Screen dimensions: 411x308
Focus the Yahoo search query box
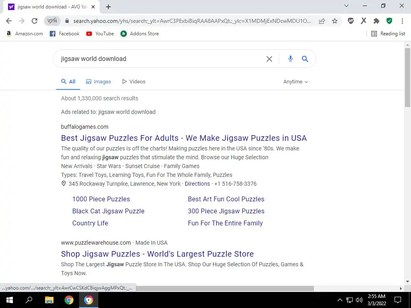coord(160,59)
